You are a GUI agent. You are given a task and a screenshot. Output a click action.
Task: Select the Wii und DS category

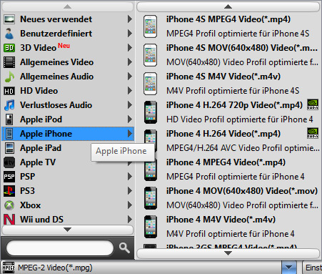[x=68, y=220]
